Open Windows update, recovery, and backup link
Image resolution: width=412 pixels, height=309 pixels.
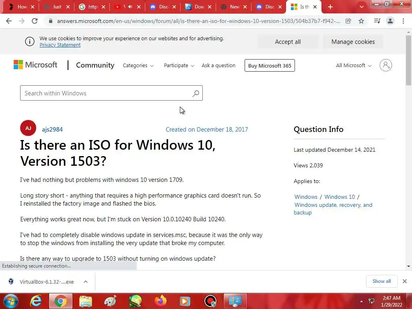pos(333,209)
